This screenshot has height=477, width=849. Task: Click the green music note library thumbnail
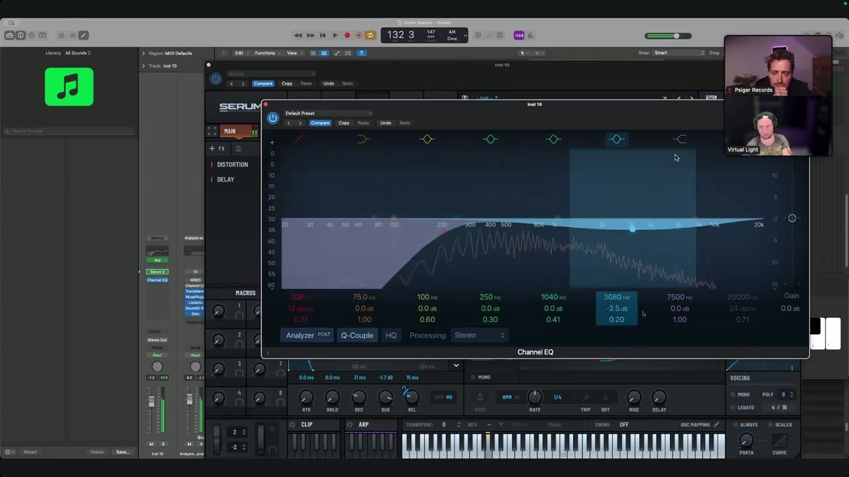pos(69,87)
